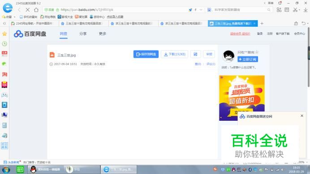Viewport: 310px width, 174px height.
Task: Open the 游戏中心 bookmark
Action: pyautogui.click(x=97, y=17)
